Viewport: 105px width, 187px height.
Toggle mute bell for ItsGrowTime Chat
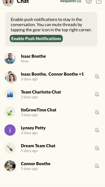(97, 112)
